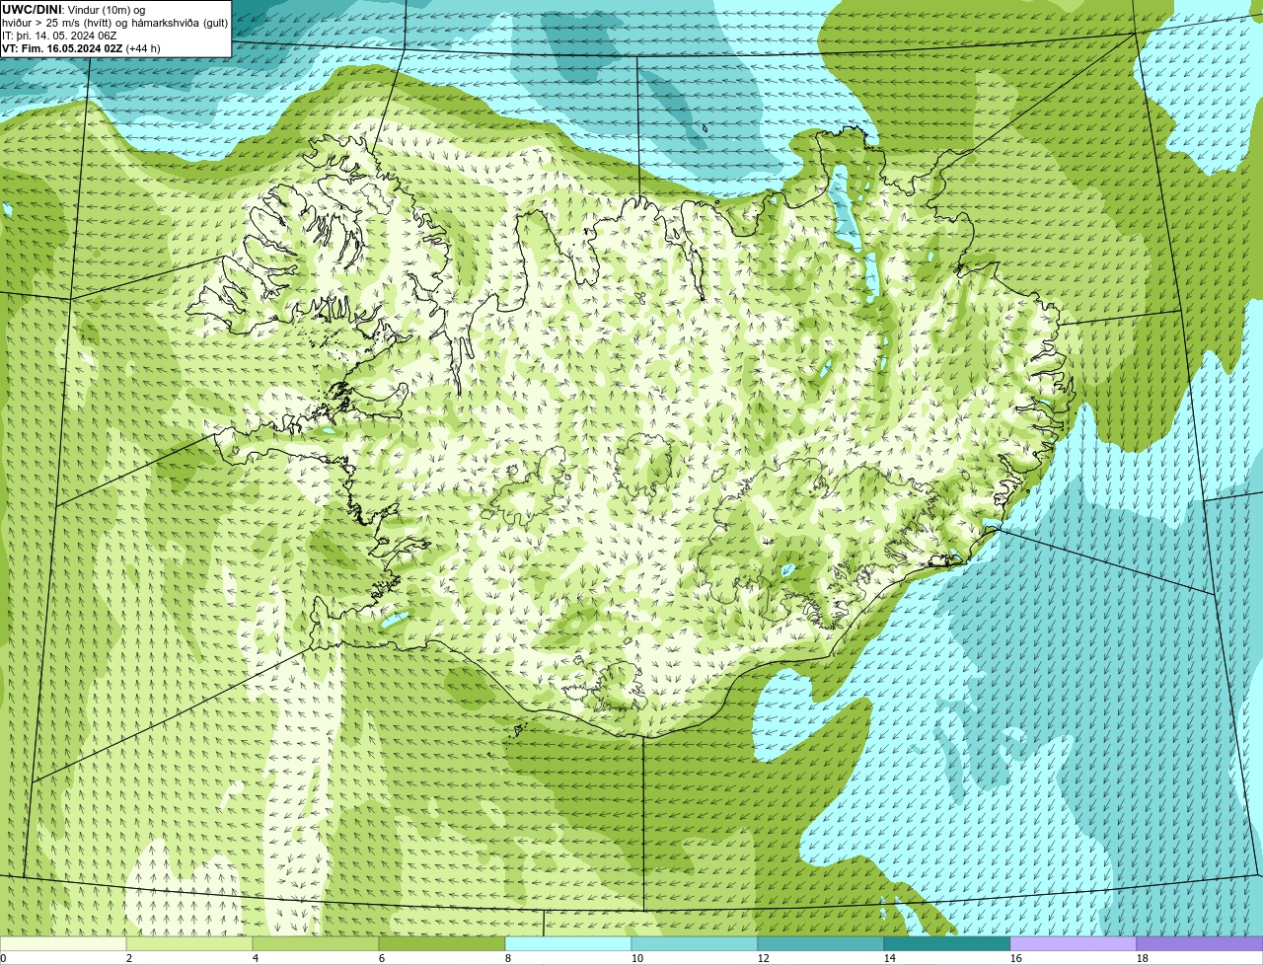Screen dimensions: 1263x965
Task: Click the "10" legend scale label
Action: point(637,958)
